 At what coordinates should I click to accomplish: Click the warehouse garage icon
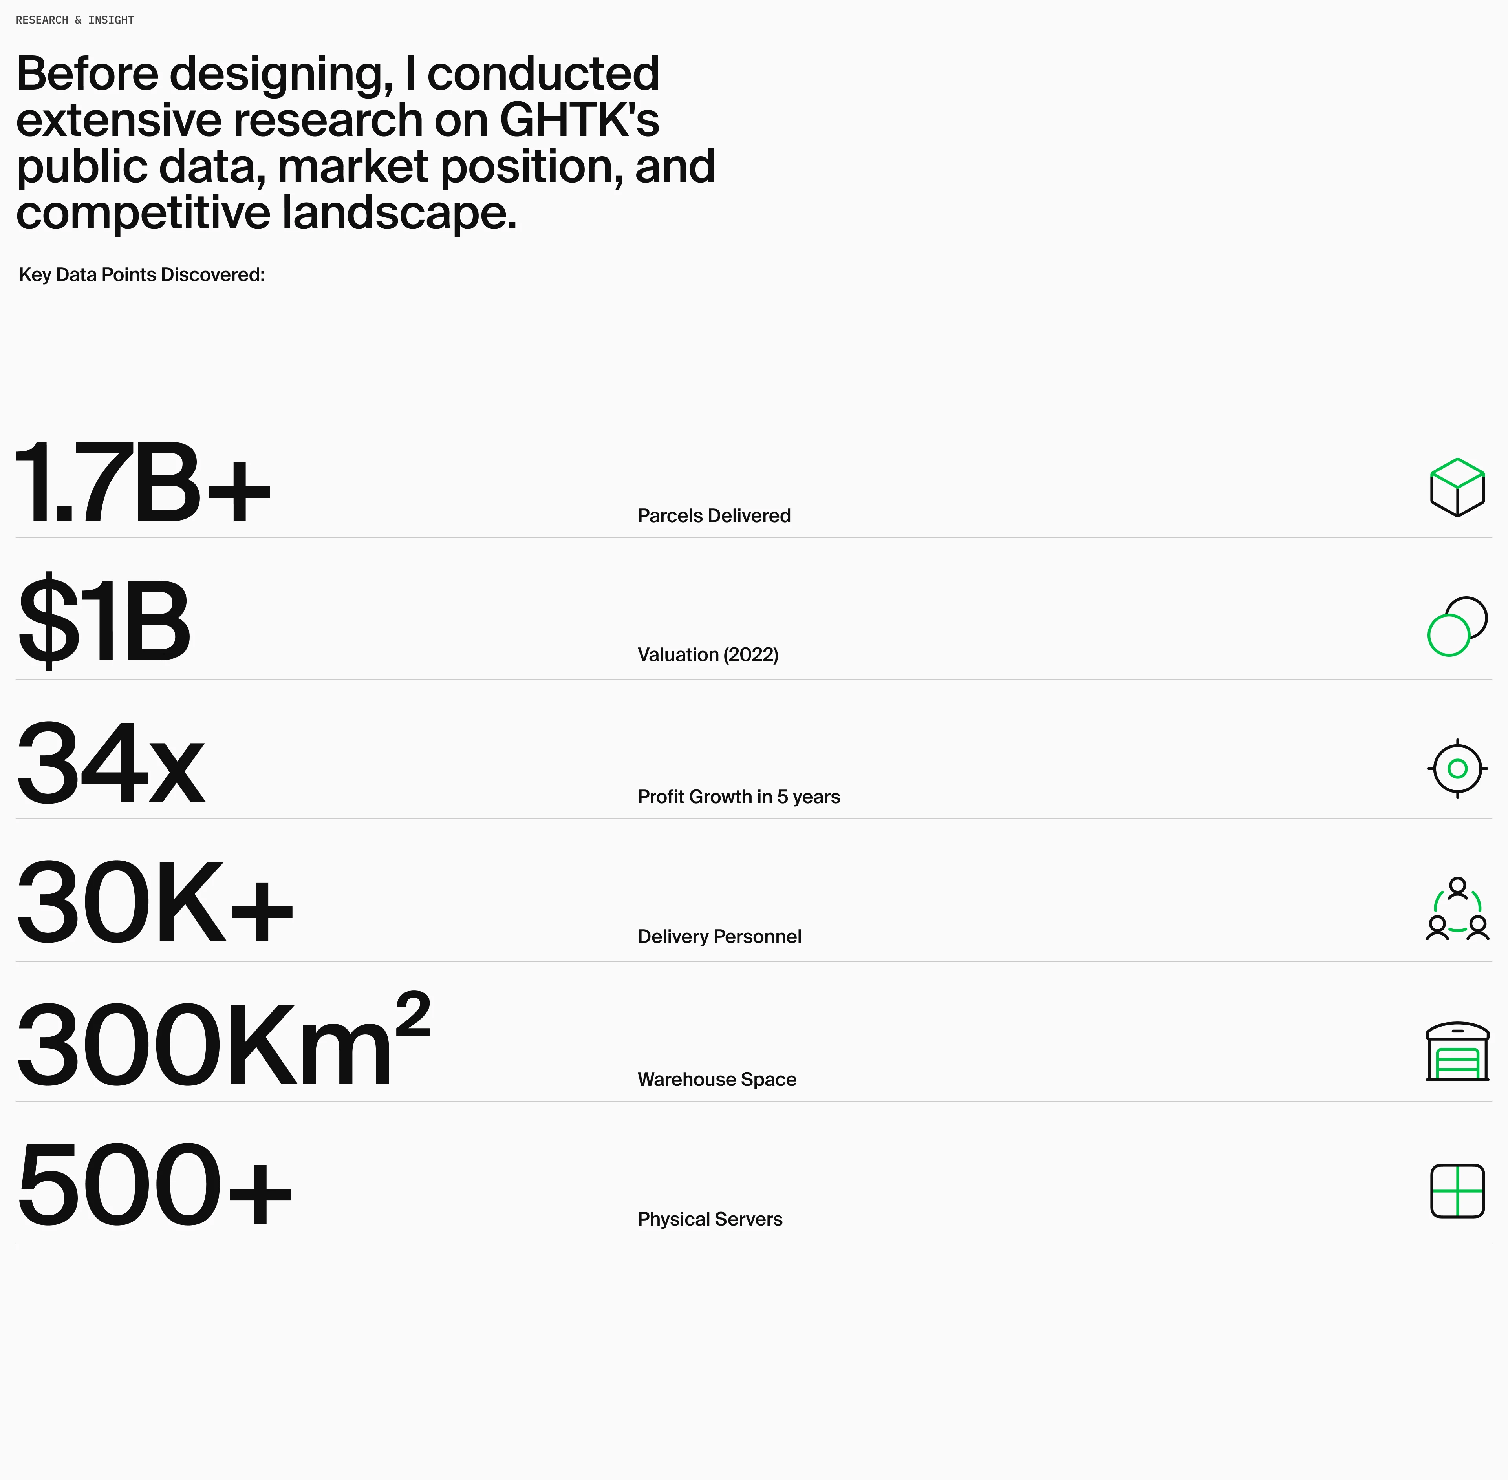point(1457,1051)
